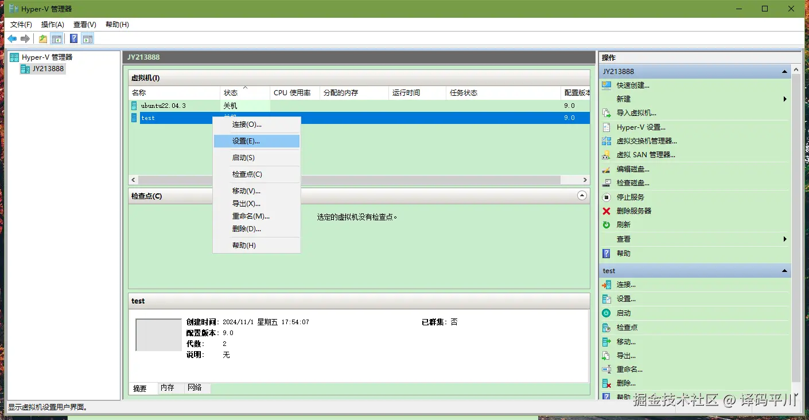The width and height of the screenshot is (809, 420).
Task: Click 重命名... in the test actions section
Action: pos(629,370)
